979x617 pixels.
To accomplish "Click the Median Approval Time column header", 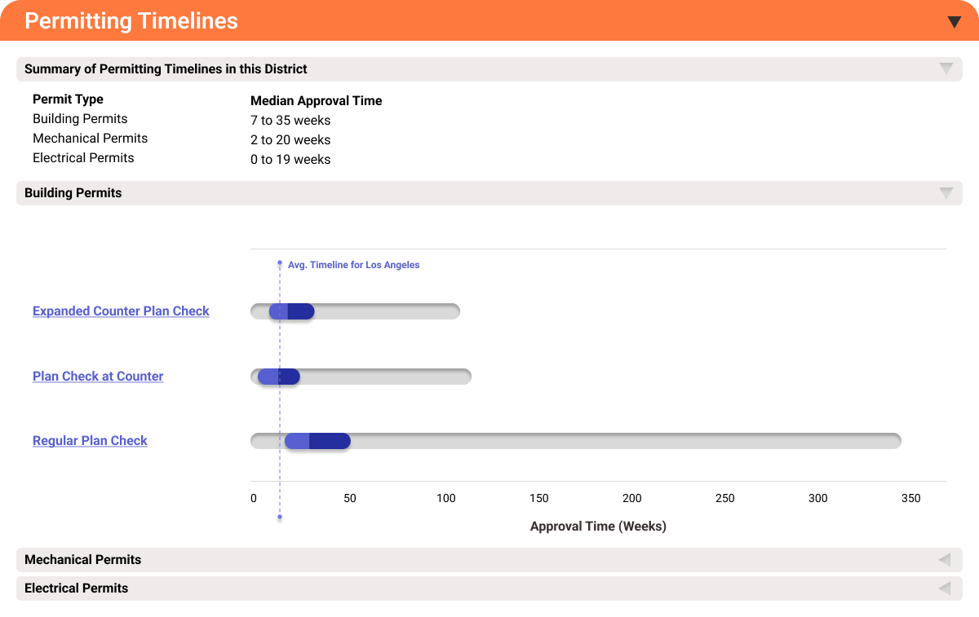I will point(317,101).
